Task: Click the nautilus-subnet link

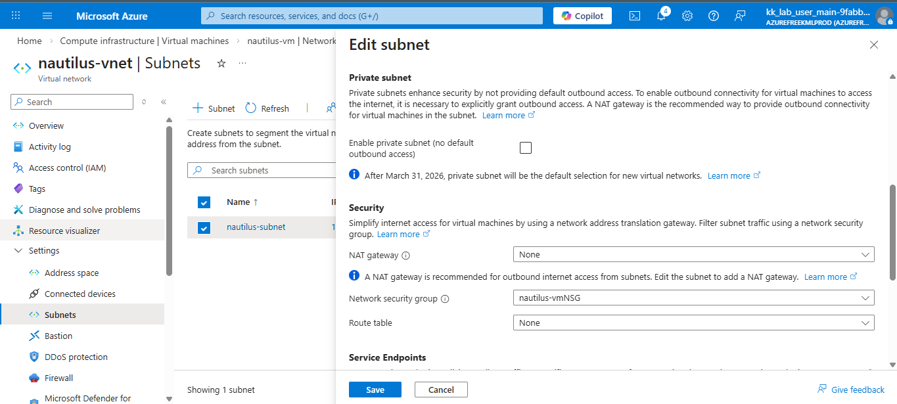Action: tap(256, 227)
